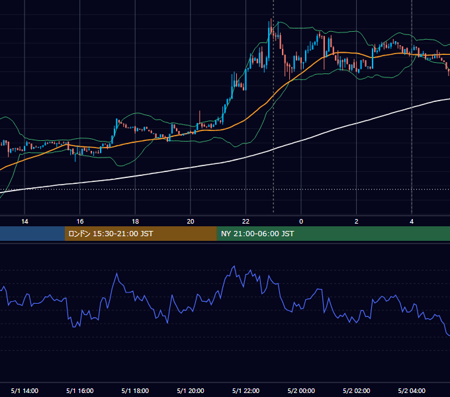Click the blue session bar before London
This screenshot has height=397, width=450.
32,234
